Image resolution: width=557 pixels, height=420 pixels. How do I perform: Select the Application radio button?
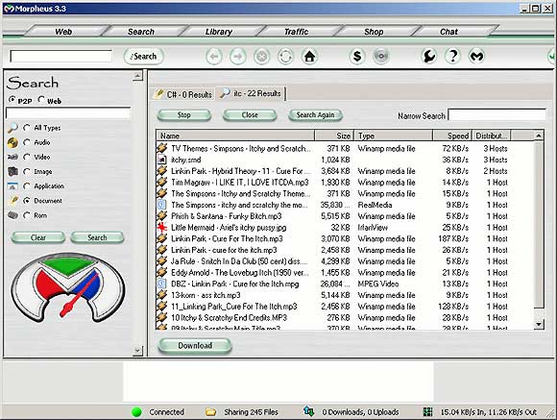click(27, 186)
